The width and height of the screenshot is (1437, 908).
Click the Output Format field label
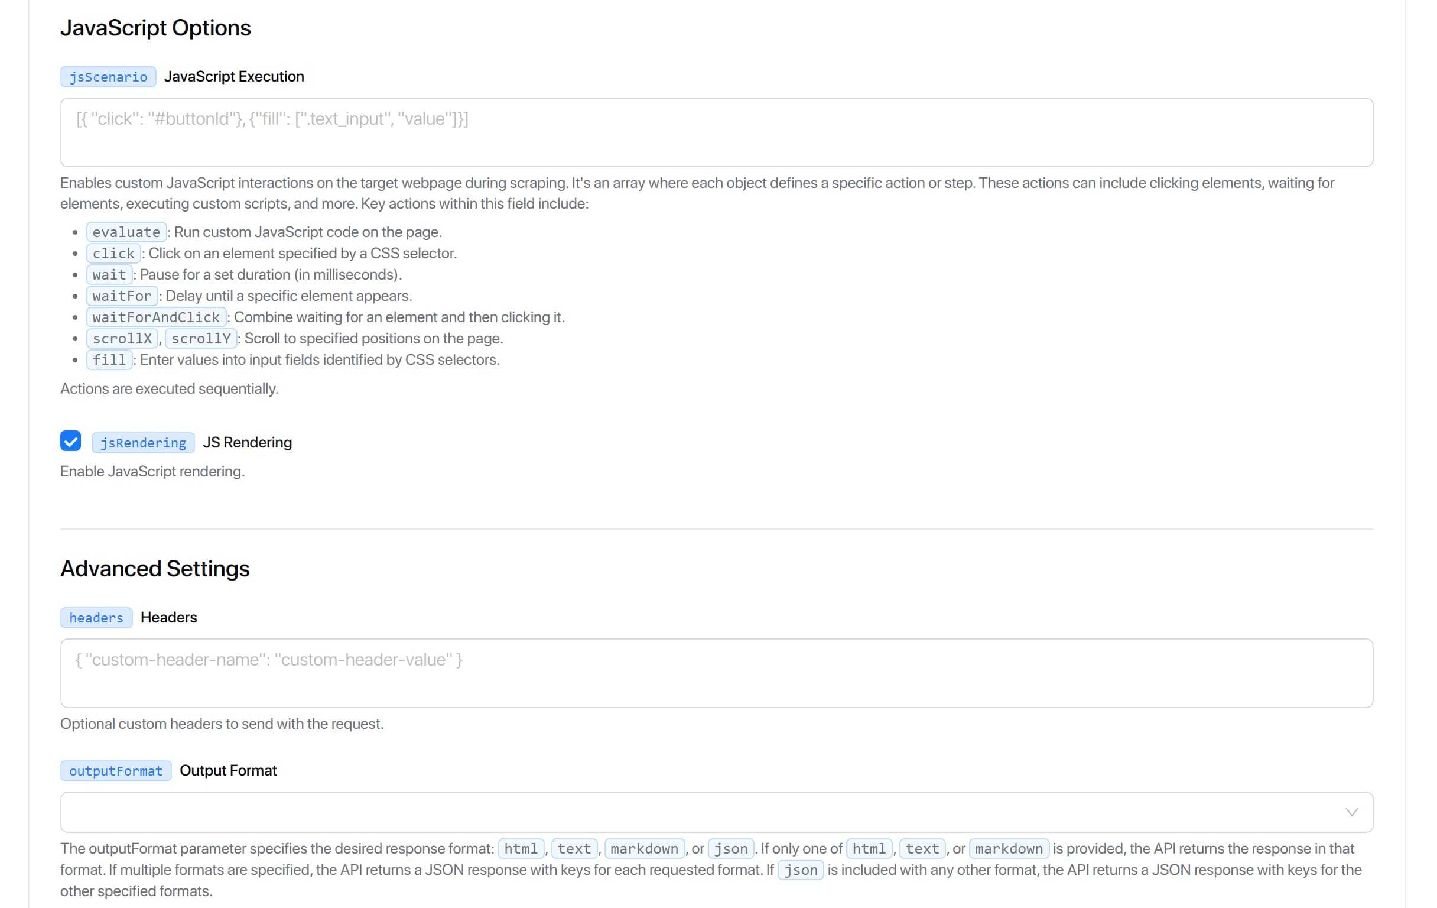[228, 770]
